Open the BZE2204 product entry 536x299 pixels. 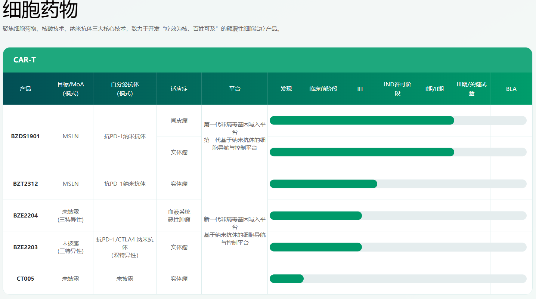click(x=25, y=216)
